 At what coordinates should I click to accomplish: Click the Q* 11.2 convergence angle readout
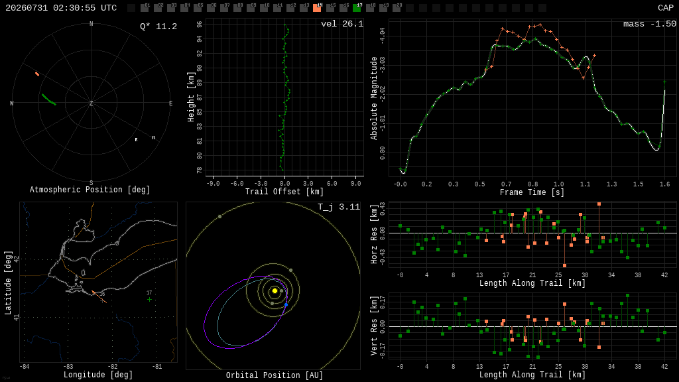point(158,27)
